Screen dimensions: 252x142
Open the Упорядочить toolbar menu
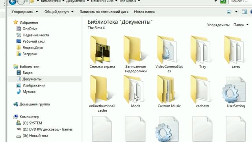24,12
